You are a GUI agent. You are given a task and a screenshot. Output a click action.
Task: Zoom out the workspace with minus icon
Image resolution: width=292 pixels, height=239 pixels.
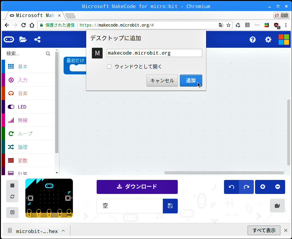pyautogui.click(x=277, y=187)
